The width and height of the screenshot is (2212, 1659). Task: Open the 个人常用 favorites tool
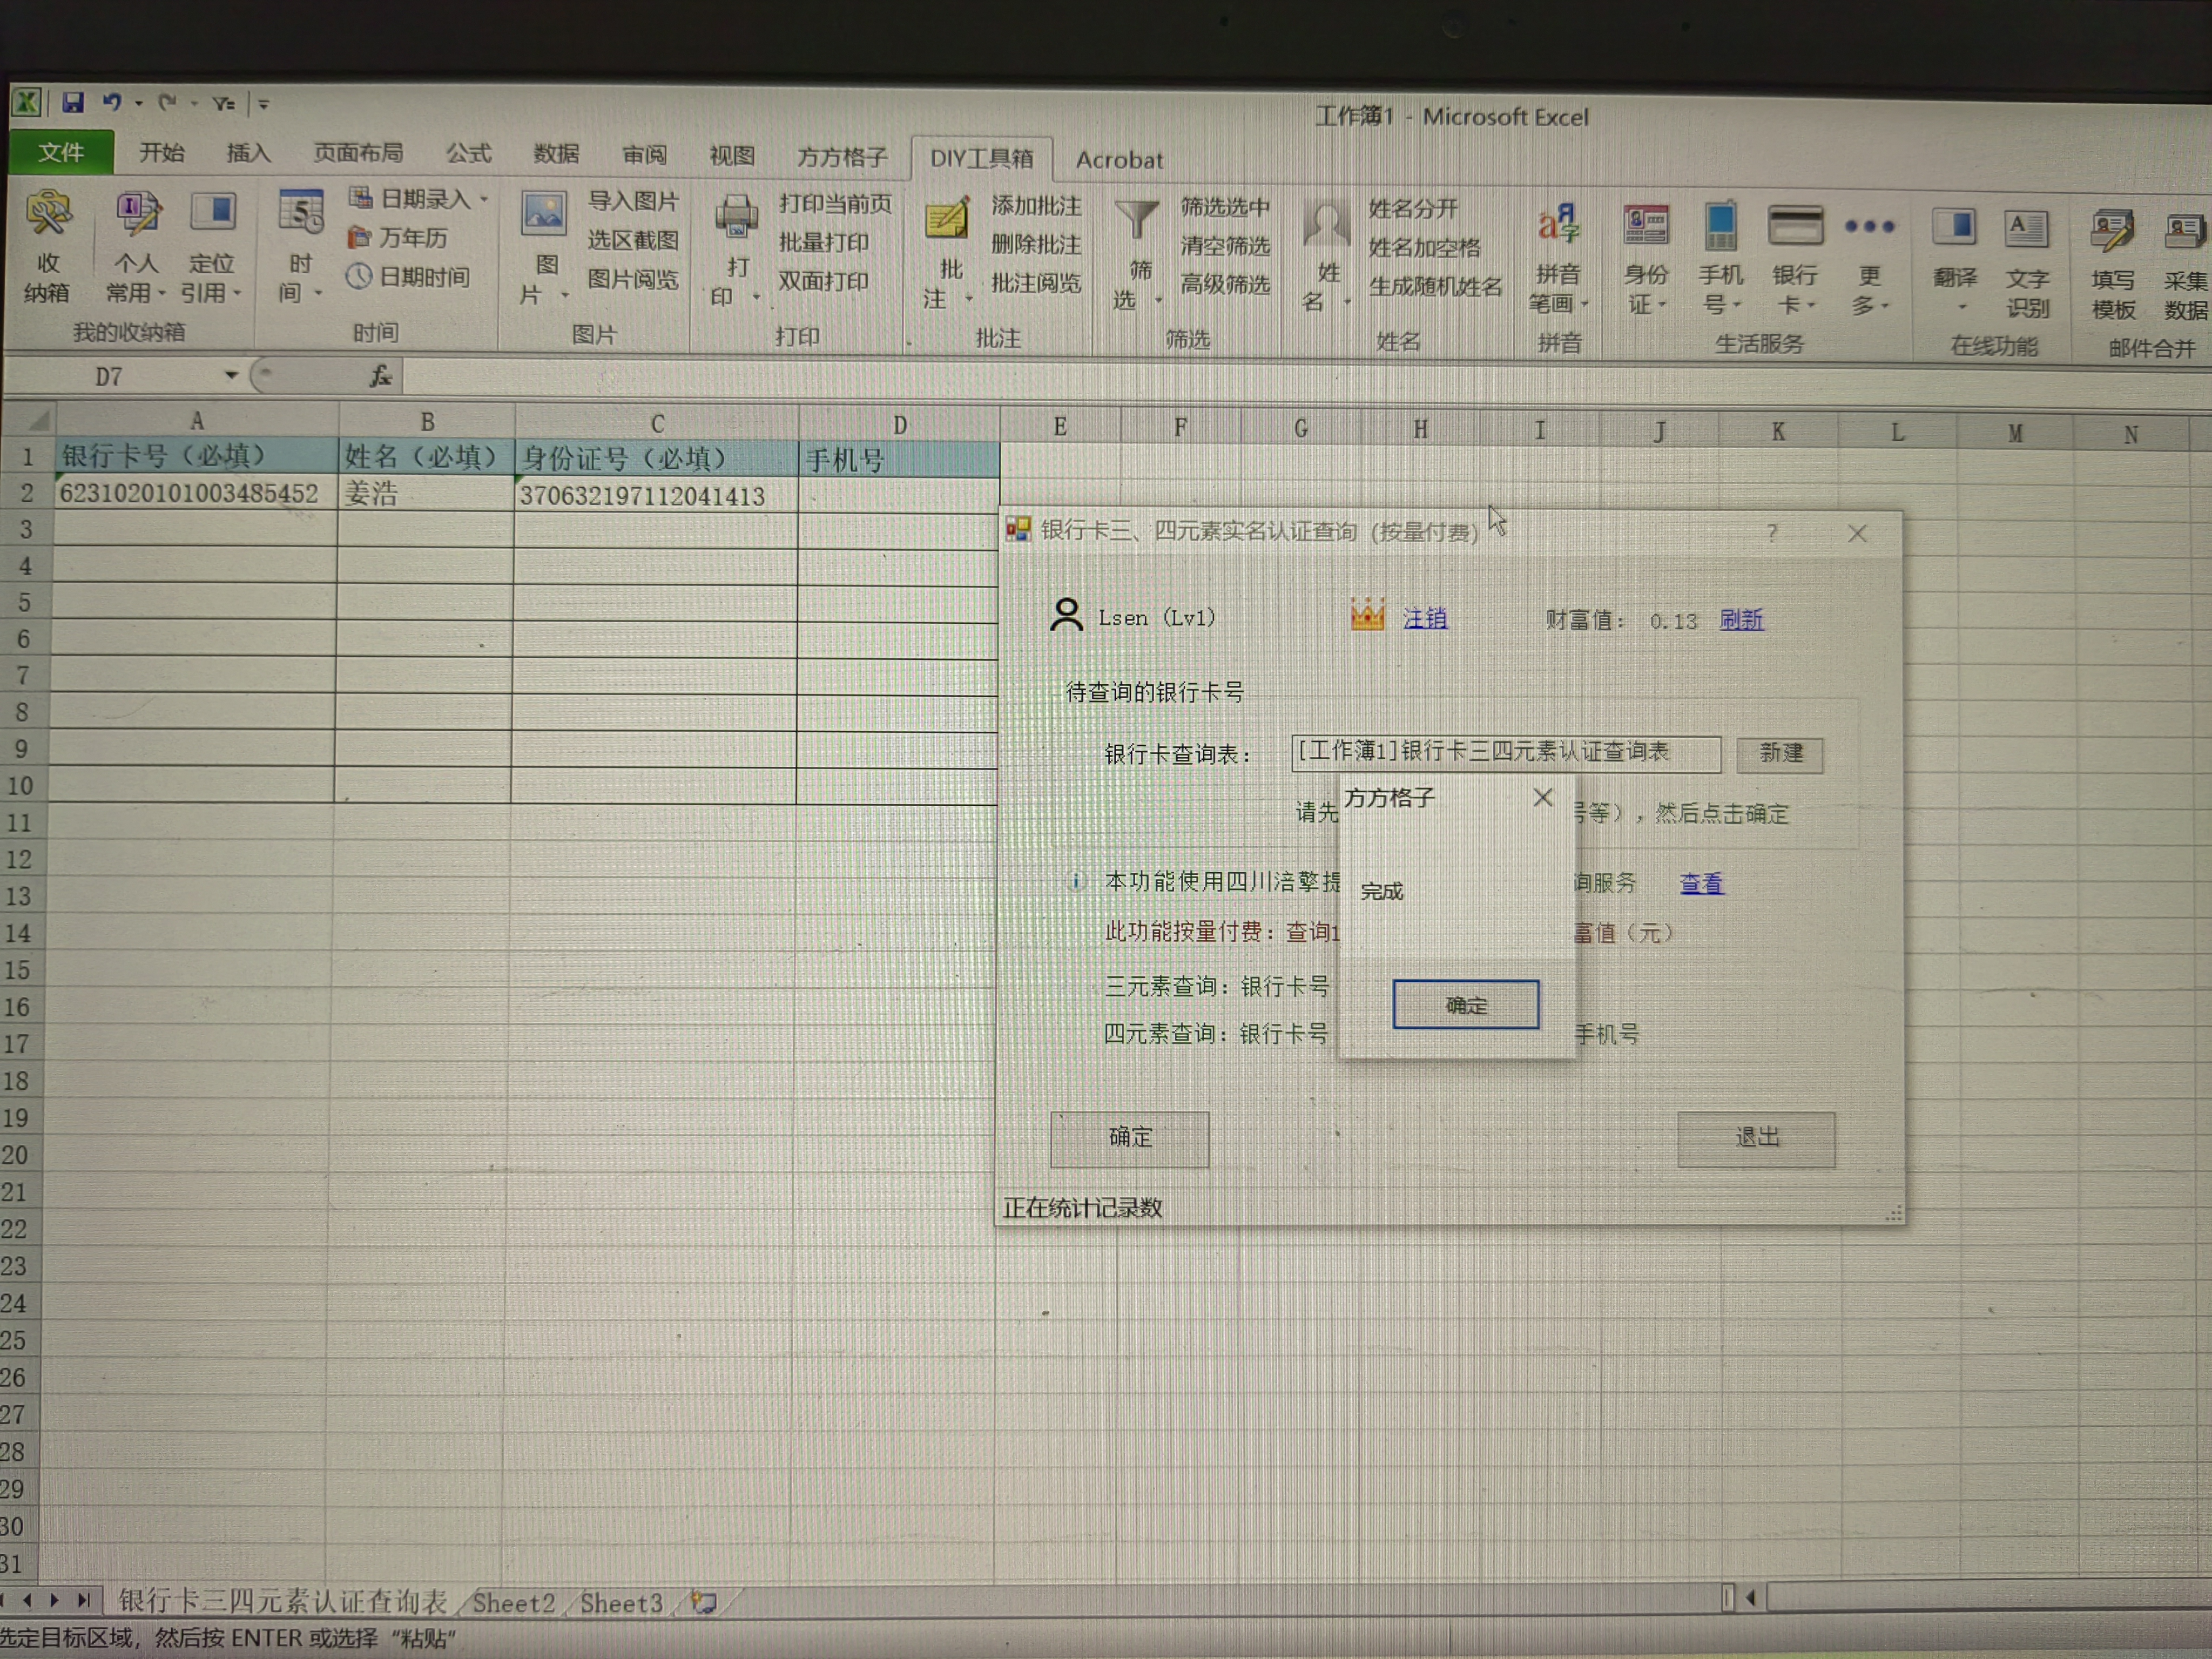point(136,247)
